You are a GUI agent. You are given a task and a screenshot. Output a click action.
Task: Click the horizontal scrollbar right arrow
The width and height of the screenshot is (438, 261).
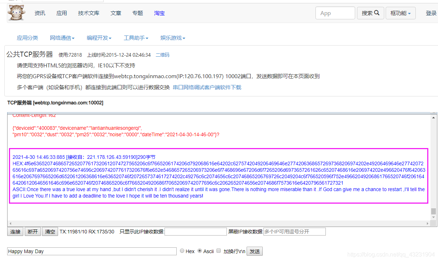(x=428, y=223)
